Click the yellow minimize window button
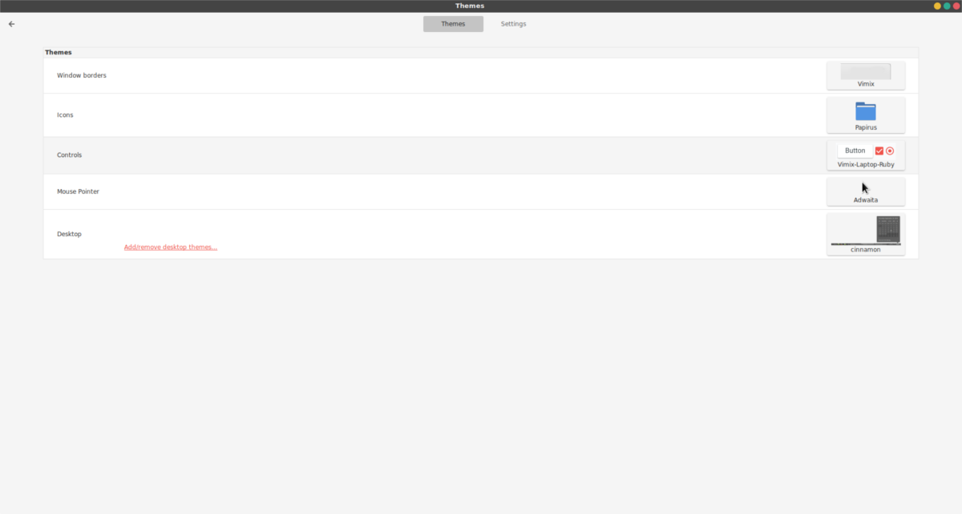The height and width of the screenshot is (514, 962). tap(937, 6)
